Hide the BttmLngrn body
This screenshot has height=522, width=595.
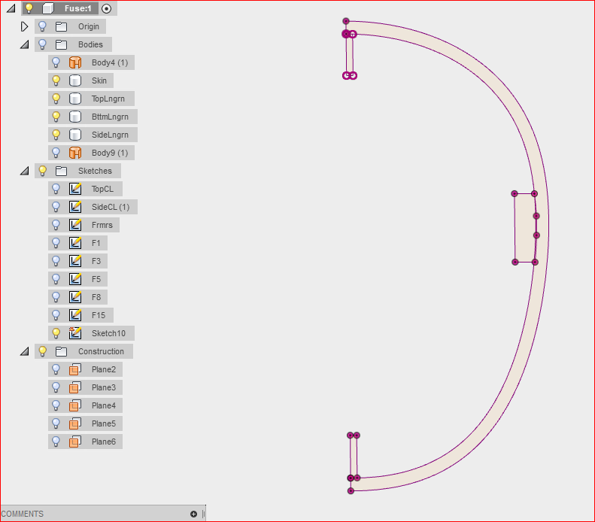coord(56,117)
